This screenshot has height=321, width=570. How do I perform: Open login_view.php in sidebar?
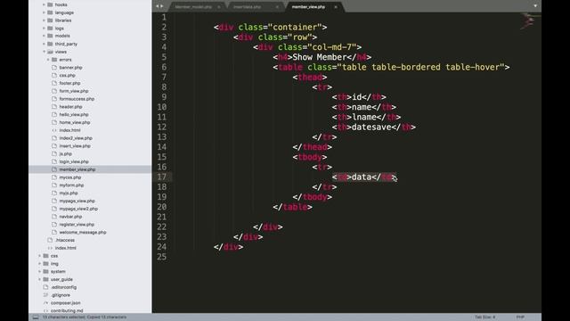[74, 161]
